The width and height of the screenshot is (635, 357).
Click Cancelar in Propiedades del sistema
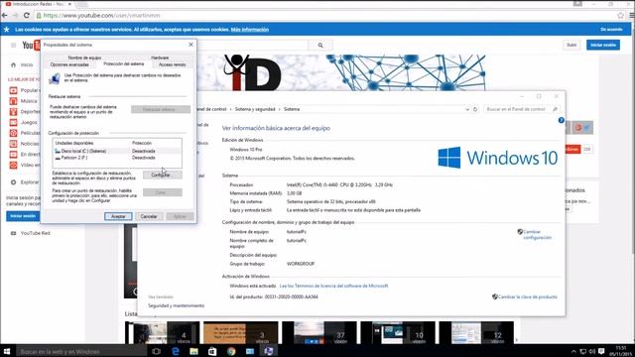pos(149,216)
